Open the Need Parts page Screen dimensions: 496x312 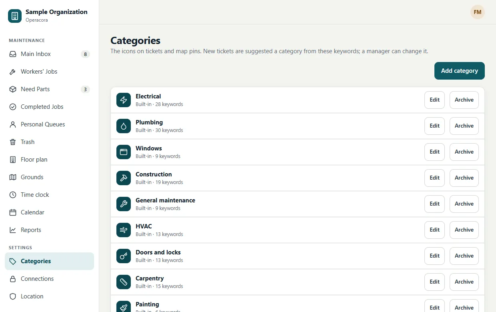point(49,89)
